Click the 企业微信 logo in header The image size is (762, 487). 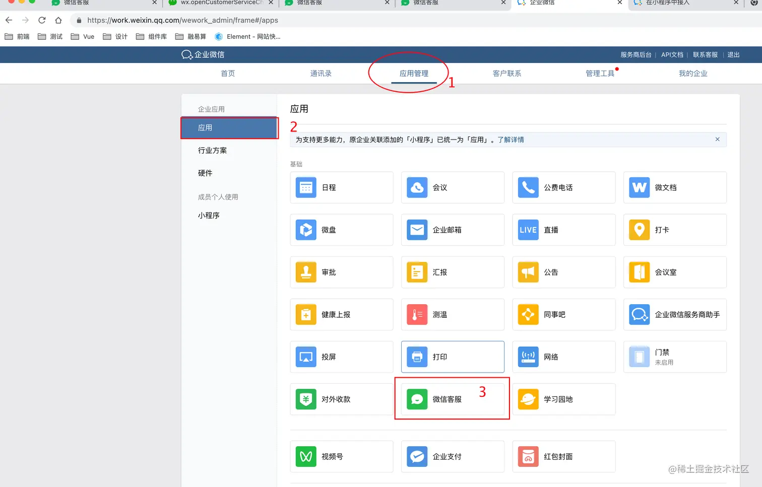pyautogui.click(x=203, y=54)
